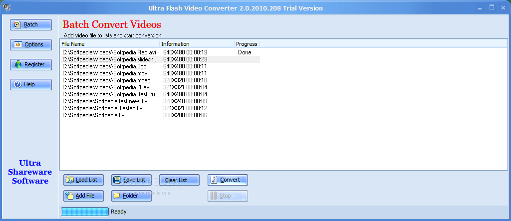Click the Ready status text
The width and height of the screenshot is (511, 221).
coord(119,212)
